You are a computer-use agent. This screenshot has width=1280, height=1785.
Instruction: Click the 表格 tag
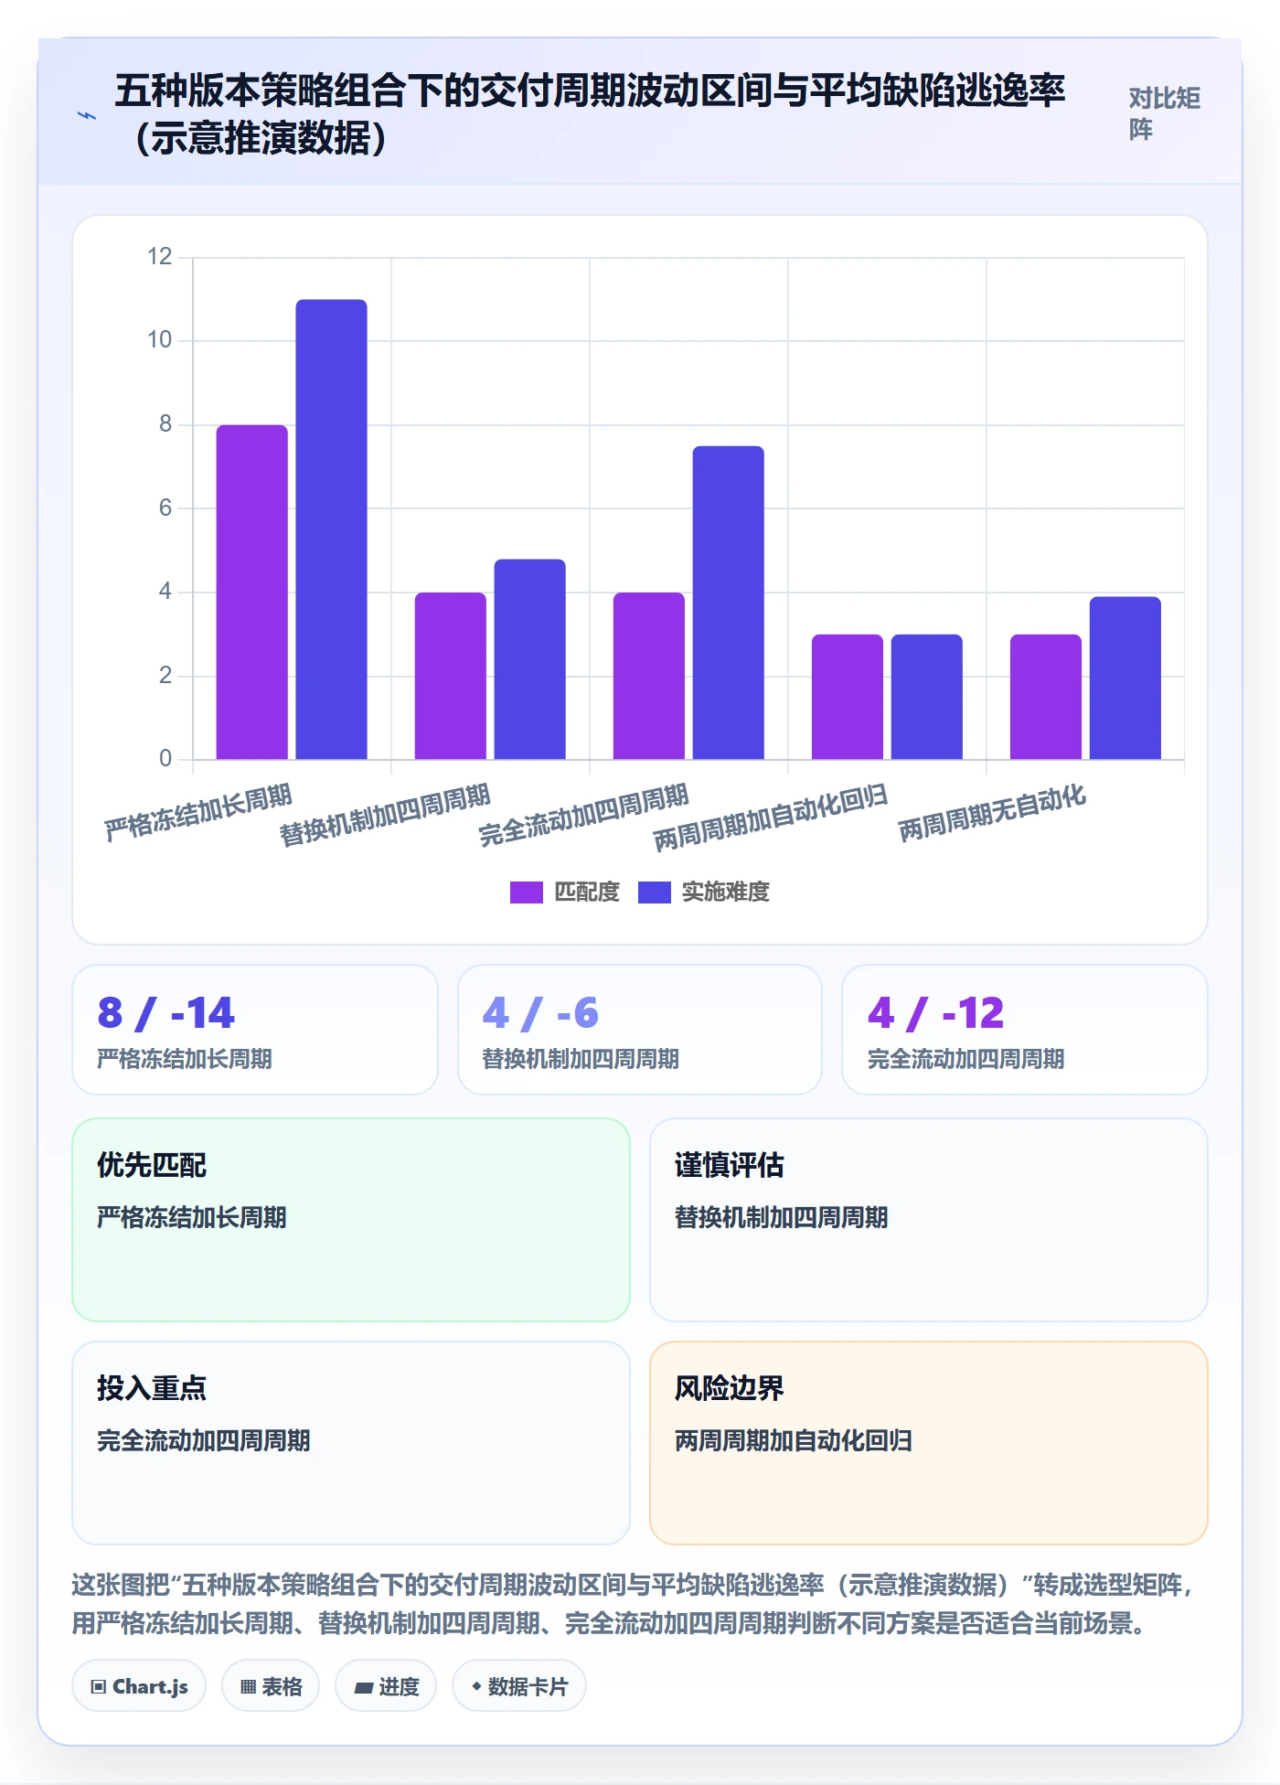[271, 1685]
